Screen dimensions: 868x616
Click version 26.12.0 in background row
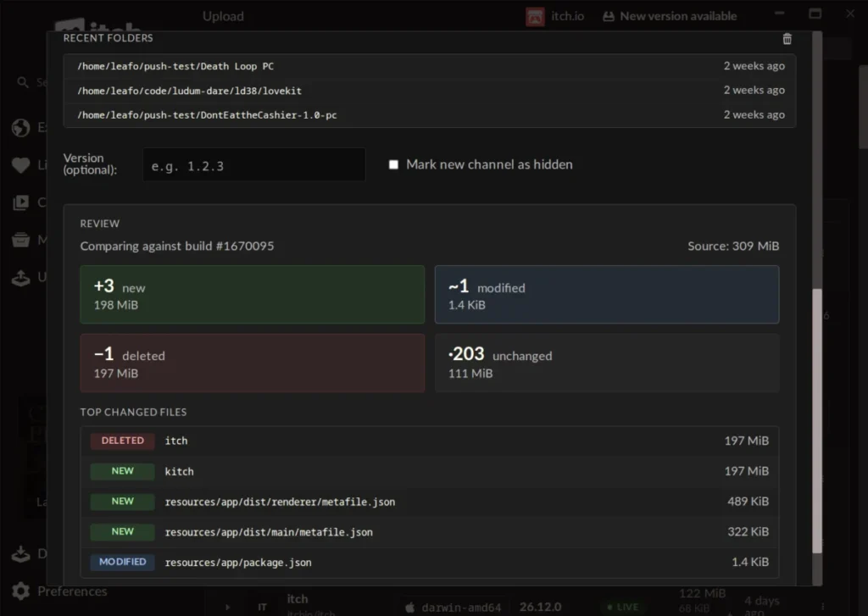[540, 608]
